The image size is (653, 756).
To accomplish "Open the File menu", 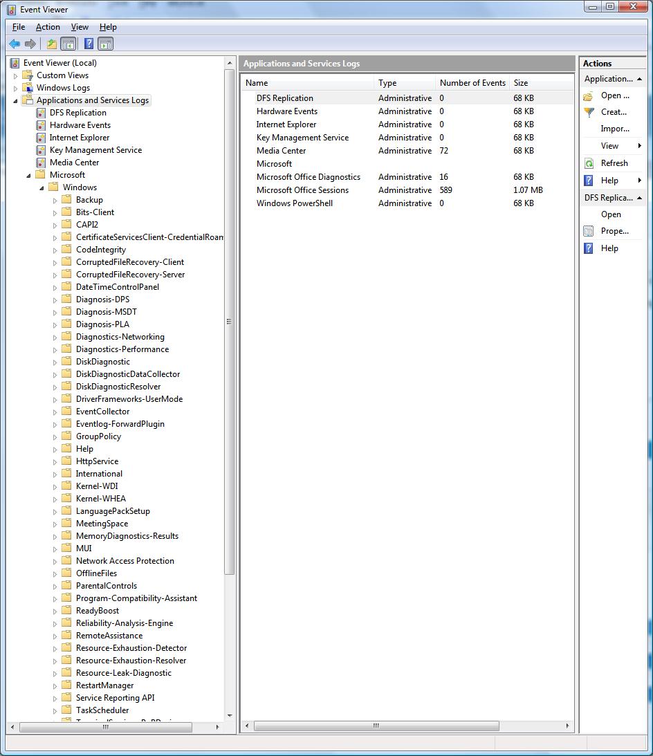I will tap(18, 27).
